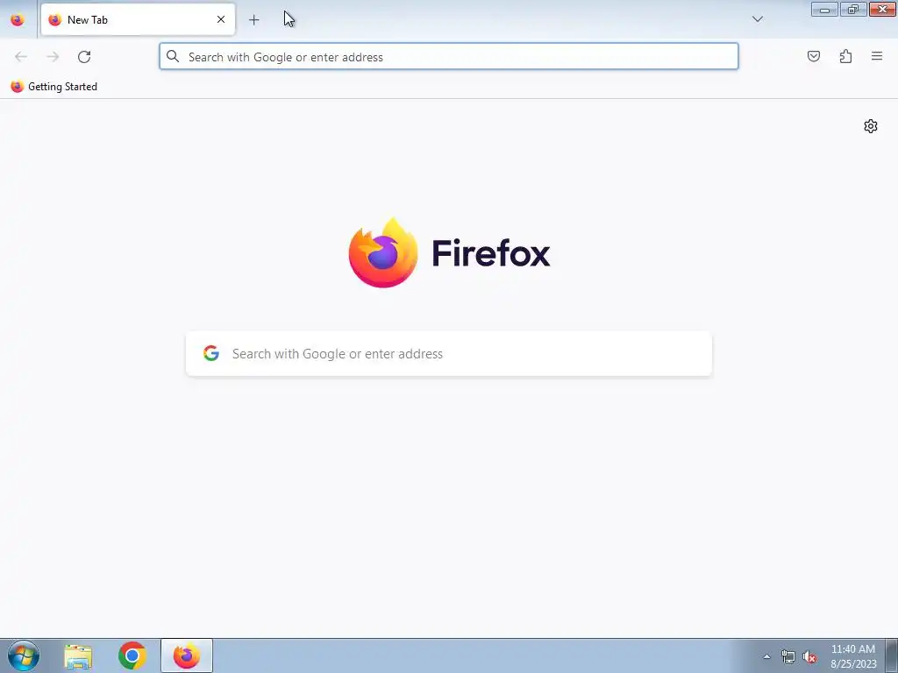Select the New Tab tab
The width and height of the screenshot is (898, 673).
(x=138, y=19)
